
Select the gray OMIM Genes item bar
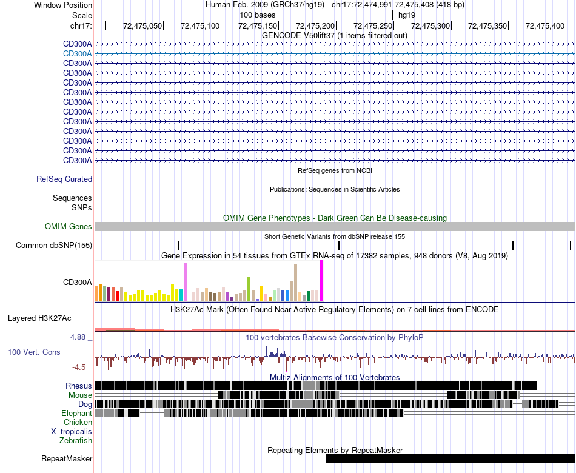coord(335,226)
